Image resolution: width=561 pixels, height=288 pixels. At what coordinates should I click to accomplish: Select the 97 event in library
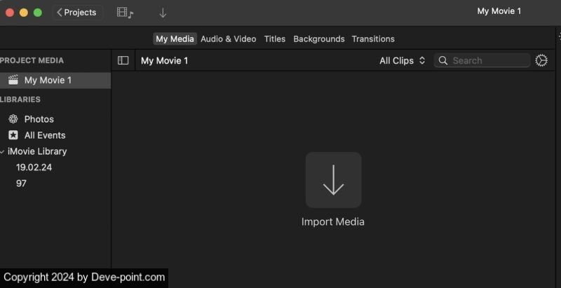pyautogui.click(x=21, y=184)
